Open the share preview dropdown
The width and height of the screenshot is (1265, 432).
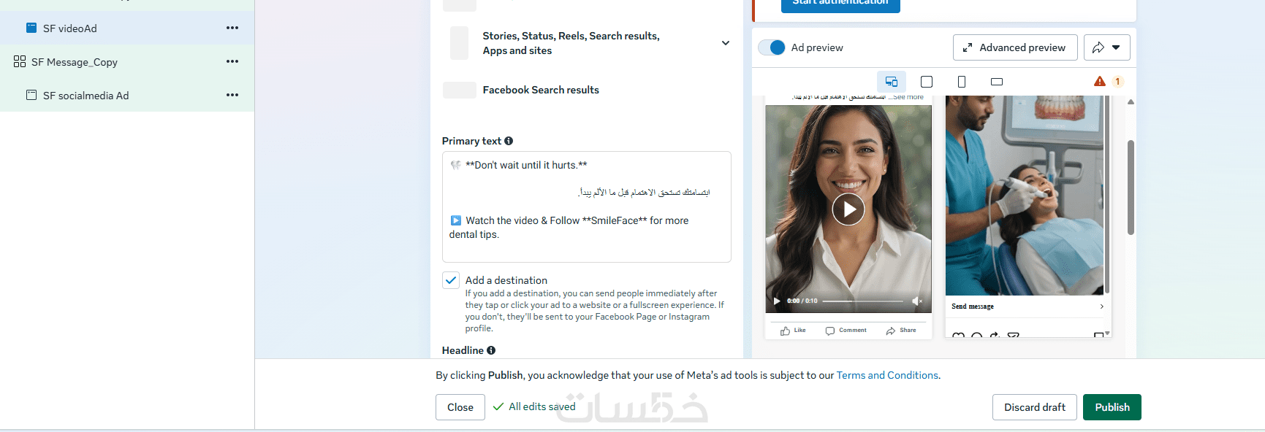[x=1106, y=47]
